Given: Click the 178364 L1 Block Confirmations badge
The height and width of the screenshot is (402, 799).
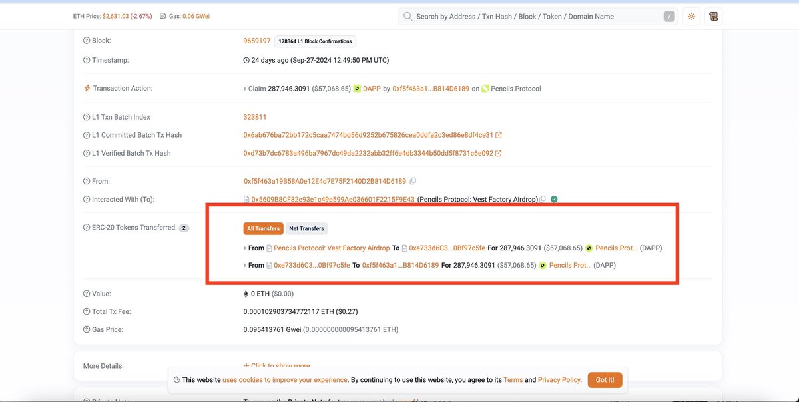Looking at the screenshot, I should pyautogui.click(x=316, y=41).
